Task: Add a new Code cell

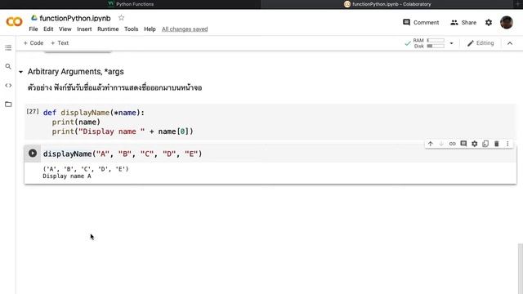Action: click(x=34, y=43)
